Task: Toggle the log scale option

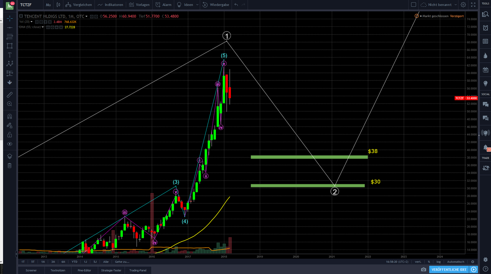Action: pyautogui.click(x=438, y=262)
